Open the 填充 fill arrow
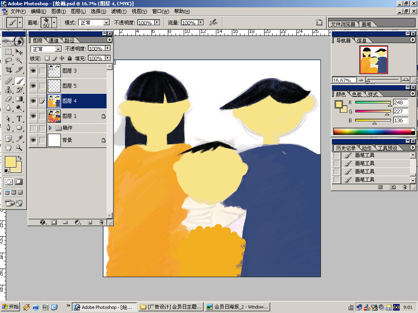The width and height of the screenshot is (418, 313). 107,58
